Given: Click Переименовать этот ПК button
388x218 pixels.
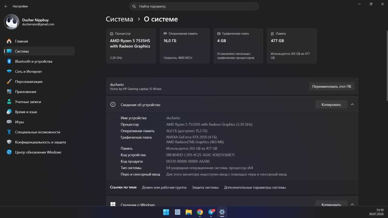Looking at the screenshot, I should [332, 86].
